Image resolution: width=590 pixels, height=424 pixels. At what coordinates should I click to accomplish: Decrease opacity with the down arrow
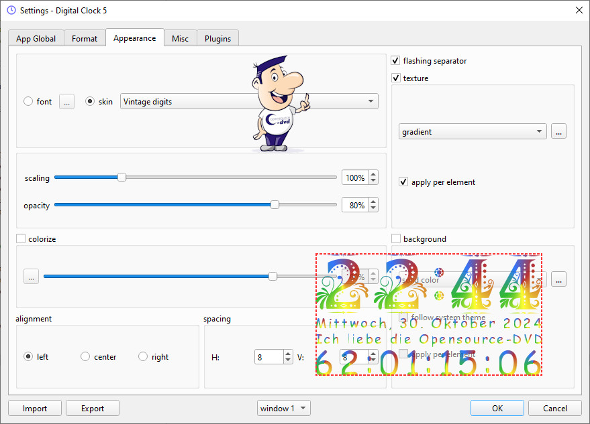click(373, 209)
